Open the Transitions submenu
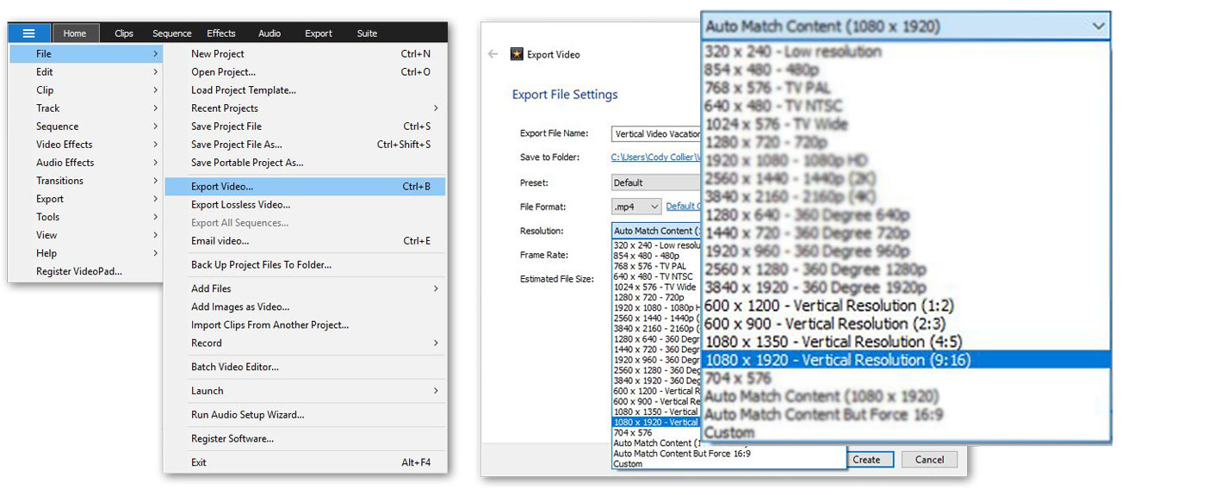The width and height of the screenshot is (1227, 495). coord(86,180)
